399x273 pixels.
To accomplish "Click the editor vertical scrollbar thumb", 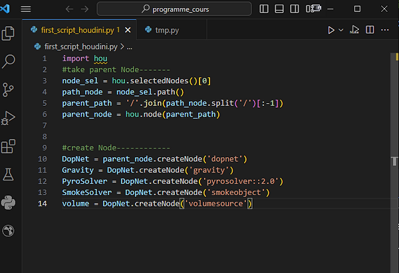I will point(394,163).
